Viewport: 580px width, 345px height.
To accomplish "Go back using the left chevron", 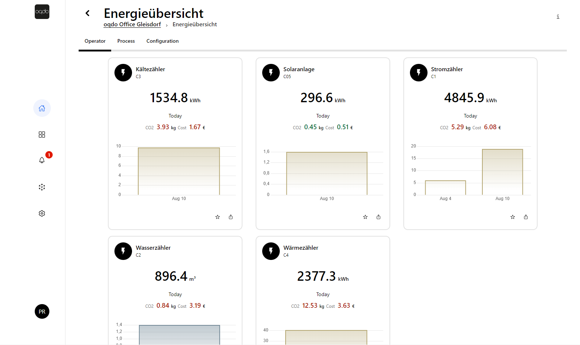I will (88, 13).
